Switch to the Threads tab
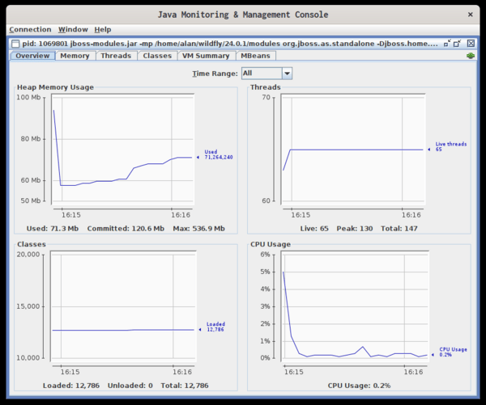Viewport: 486px width, 405px height. click(115, 56)
